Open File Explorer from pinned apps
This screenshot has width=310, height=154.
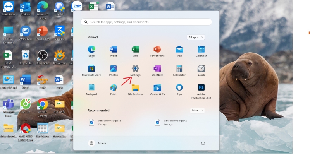[x=135, y=90]
